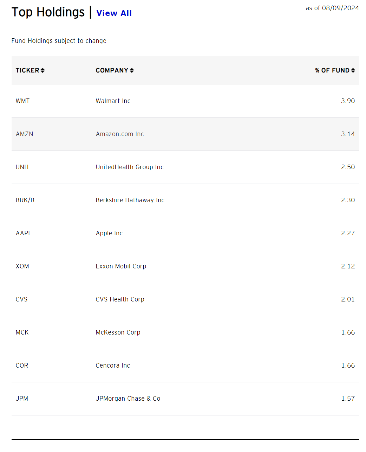Select the Cencora Inc entry
This screenshot has width=366, height=452.
coord(113,365)
